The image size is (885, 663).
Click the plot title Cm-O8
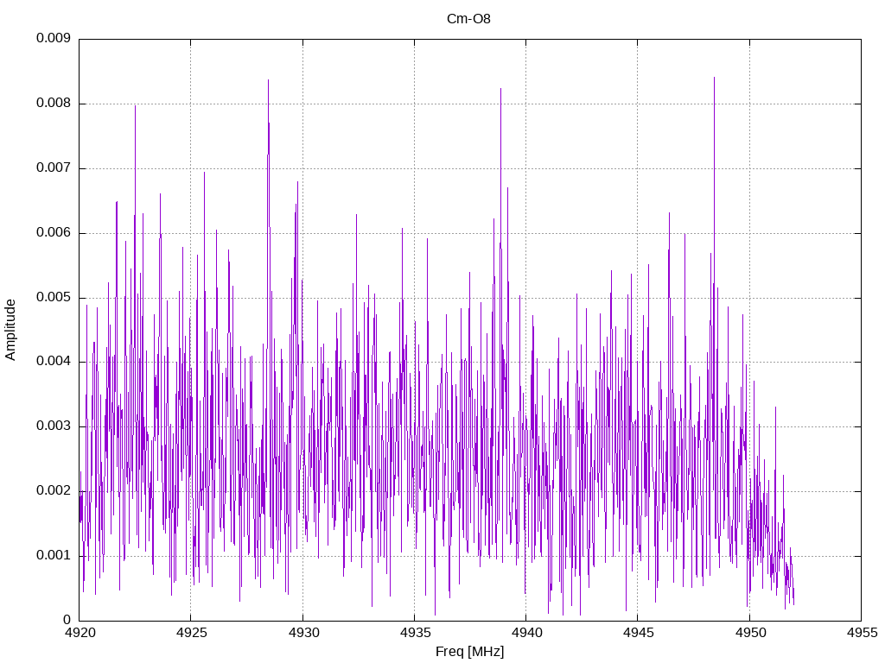tap(468, 19)
